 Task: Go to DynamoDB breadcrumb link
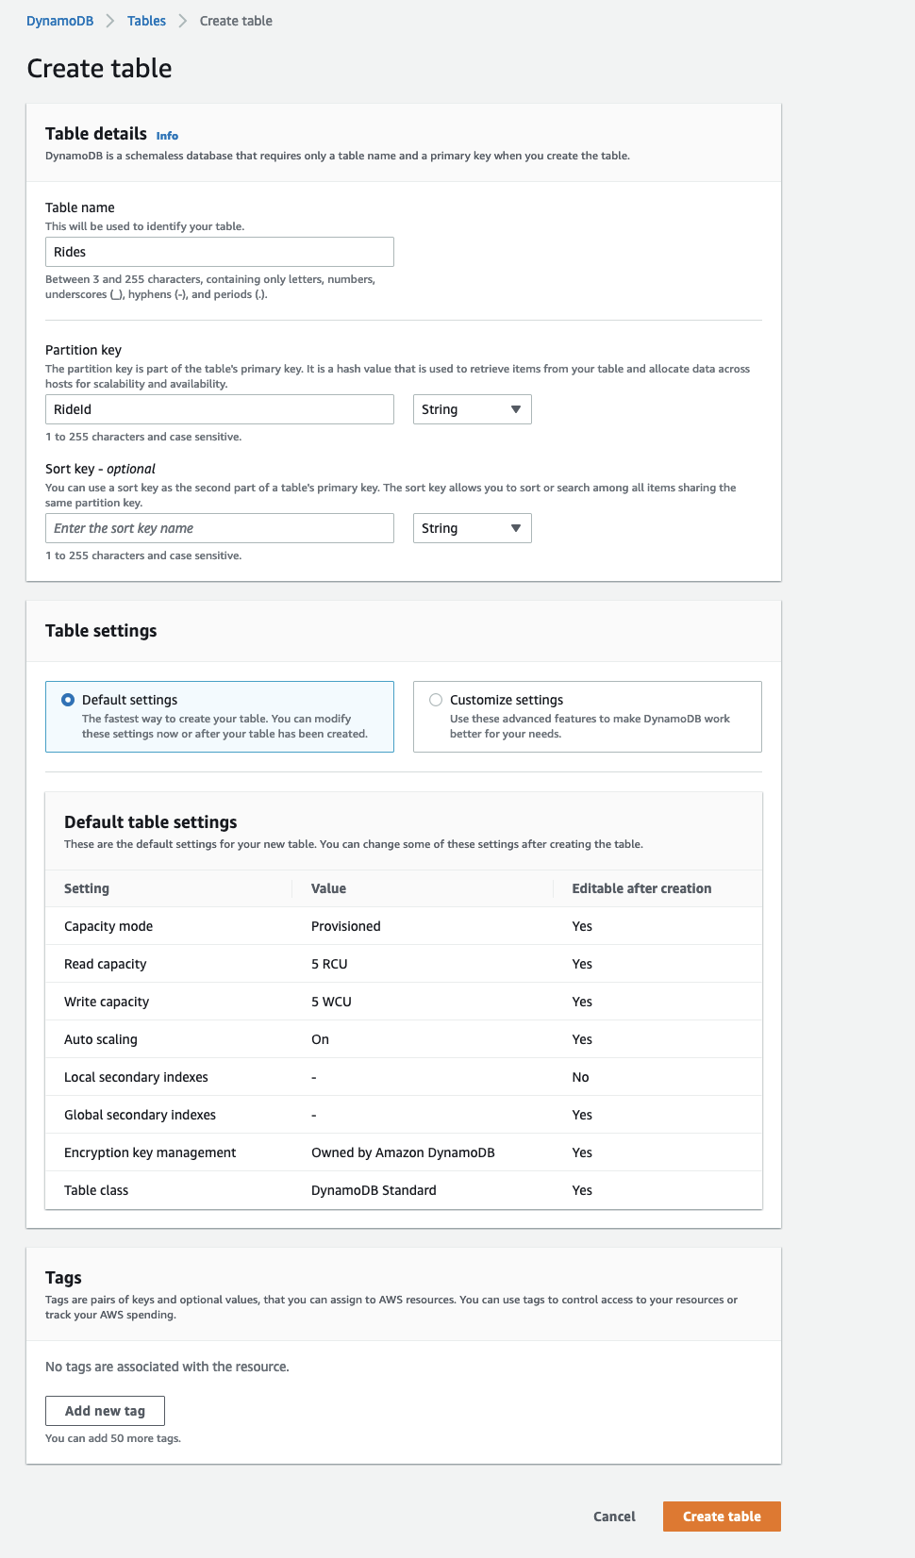[60, 21]
